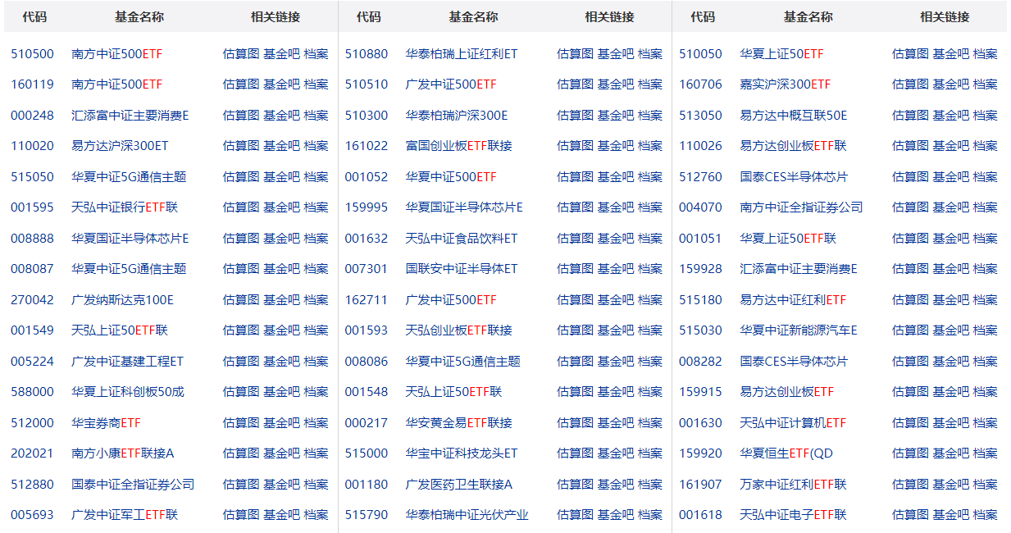The width and height of the screenshot is (1011, 533).
Task: Open 基金吧 for fund 160119
Action: [281, 84]
